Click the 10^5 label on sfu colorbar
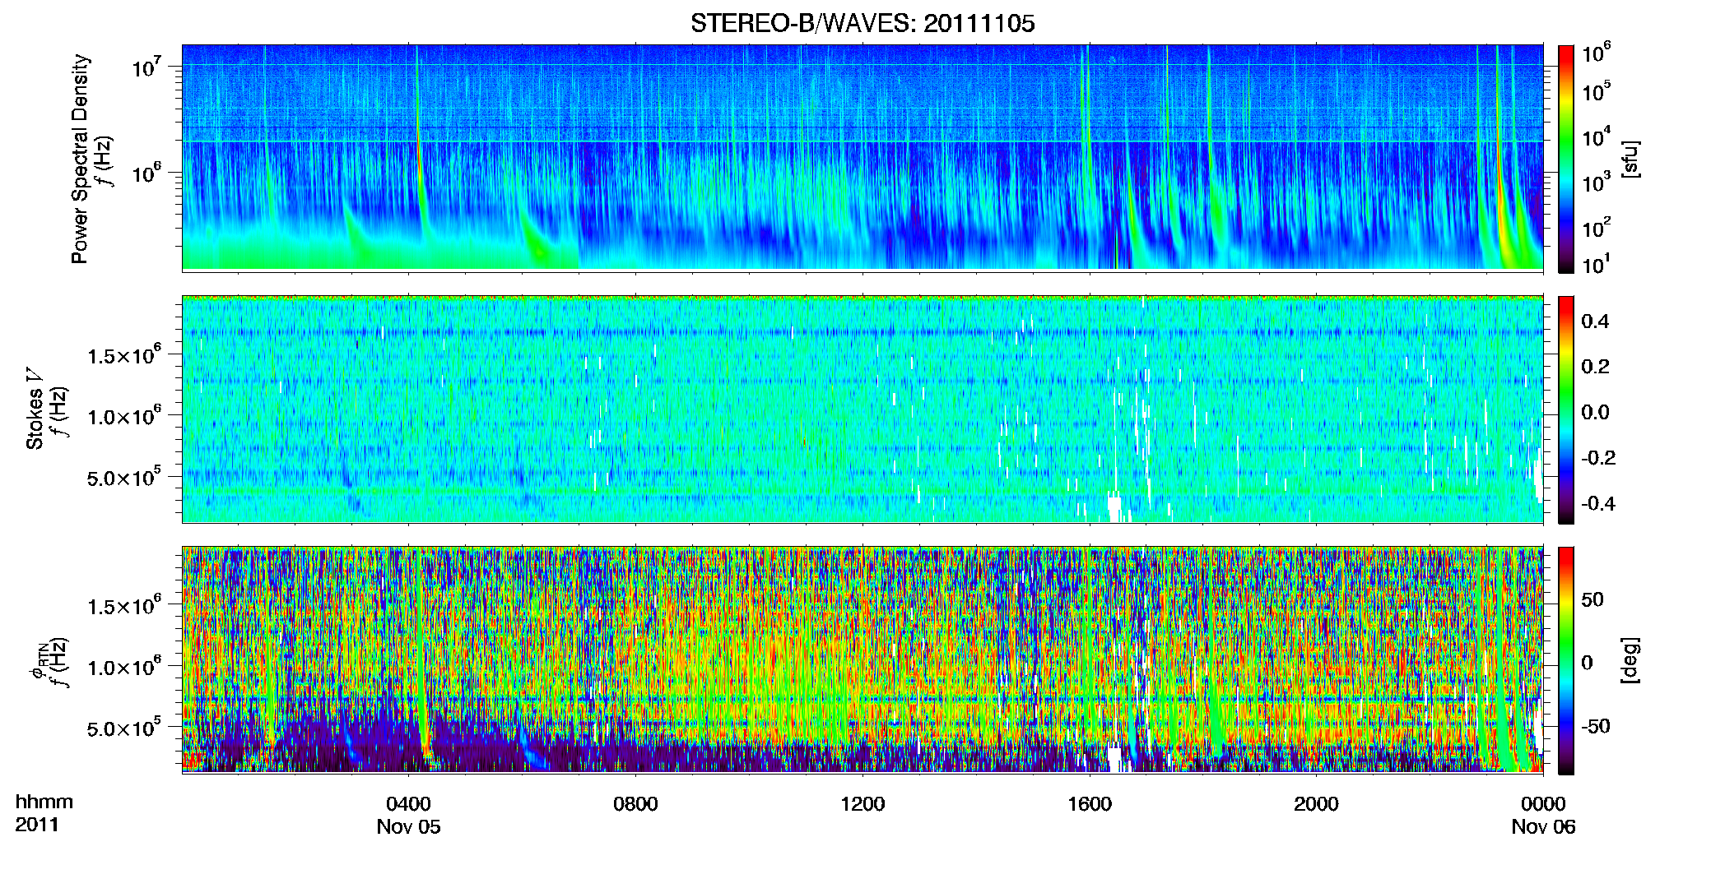 click(1597, 91)
